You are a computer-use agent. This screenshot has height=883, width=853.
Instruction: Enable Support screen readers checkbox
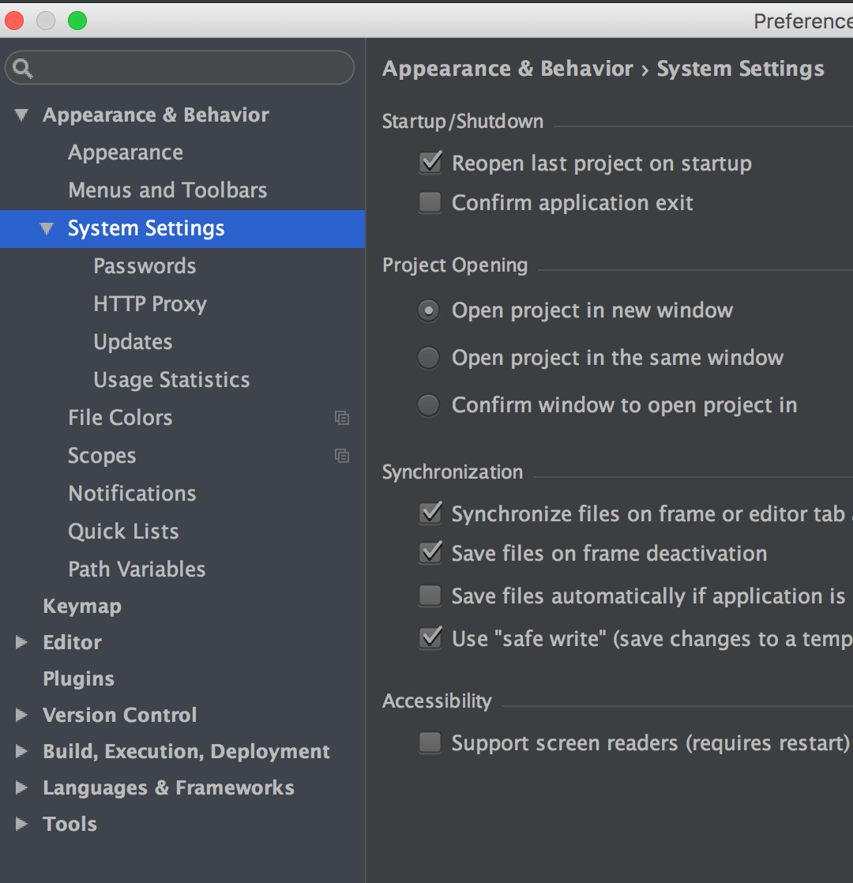tap(430, 743)
